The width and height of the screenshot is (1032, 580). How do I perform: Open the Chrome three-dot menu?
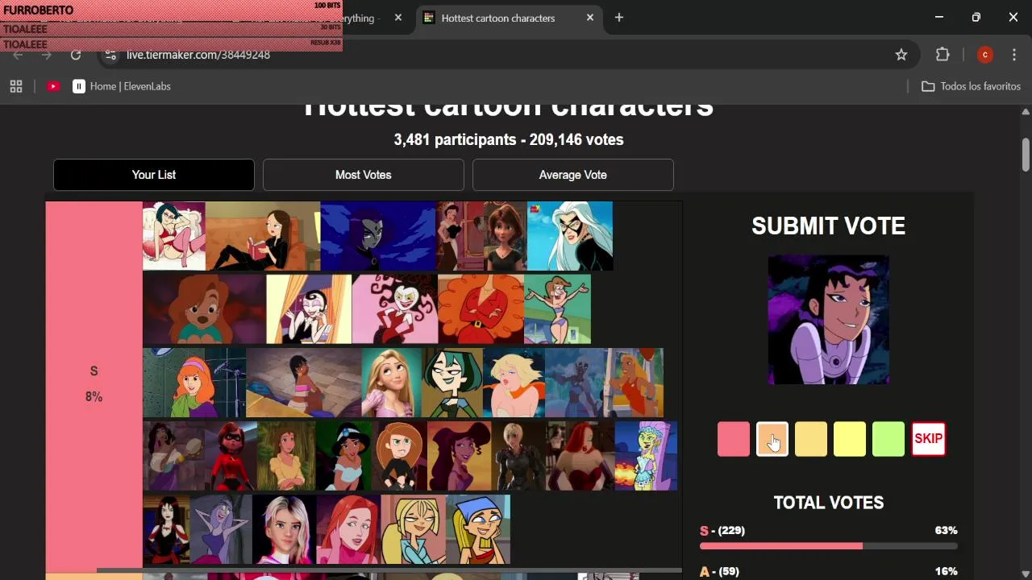coord(1014,55)
